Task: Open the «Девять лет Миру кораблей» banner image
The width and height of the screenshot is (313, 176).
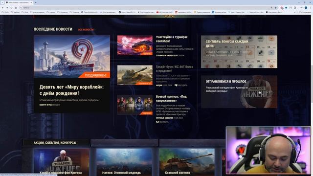Action: pyautogui.click(x=72, y=57)
